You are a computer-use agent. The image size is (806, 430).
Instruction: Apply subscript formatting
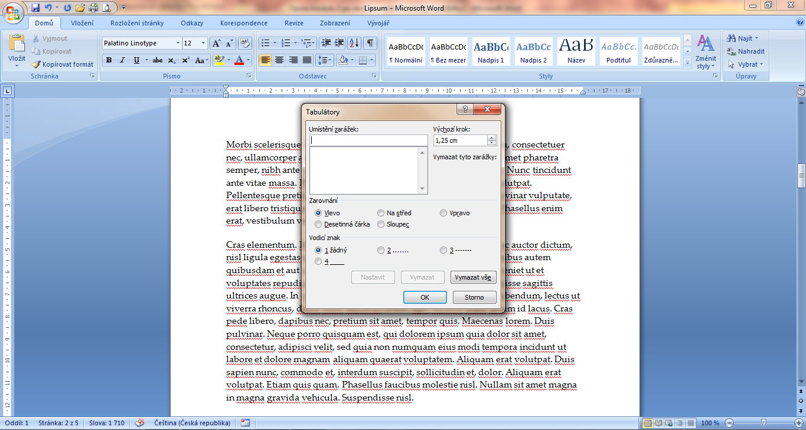171,60
